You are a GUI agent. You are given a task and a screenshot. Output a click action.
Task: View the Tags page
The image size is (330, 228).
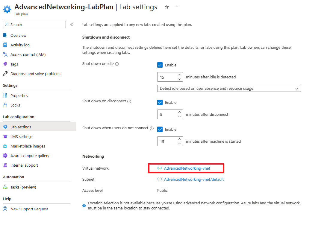tap(14, 64)
